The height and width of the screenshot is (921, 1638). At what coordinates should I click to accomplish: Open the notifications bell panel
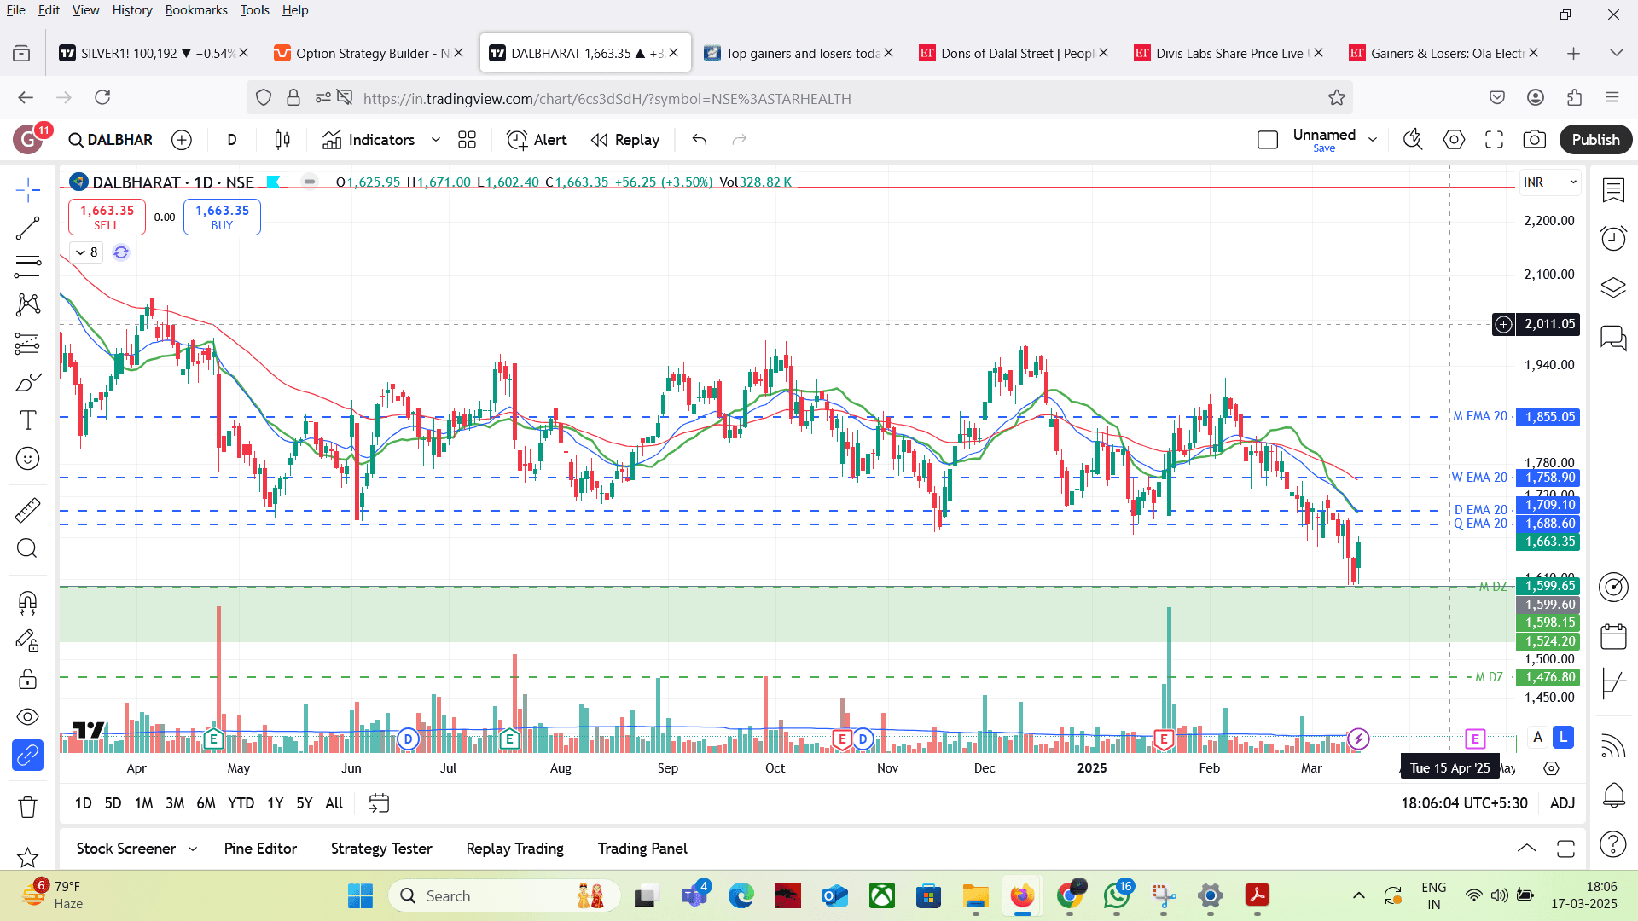click(x=1613, y=796)
